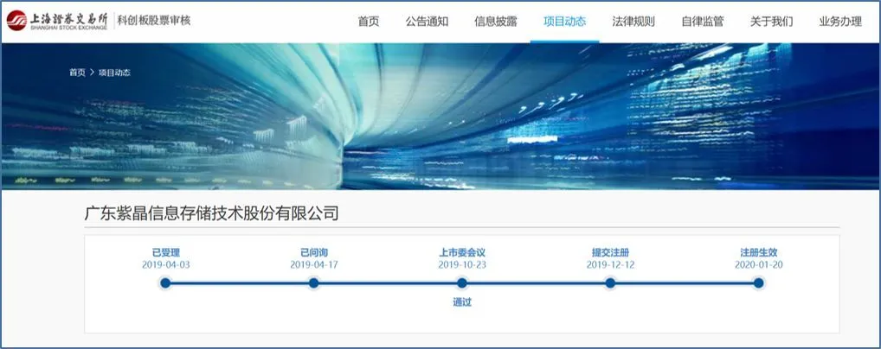Click the date 2019-10-23
Screen dimensions: 881x349
pos(462,265)
